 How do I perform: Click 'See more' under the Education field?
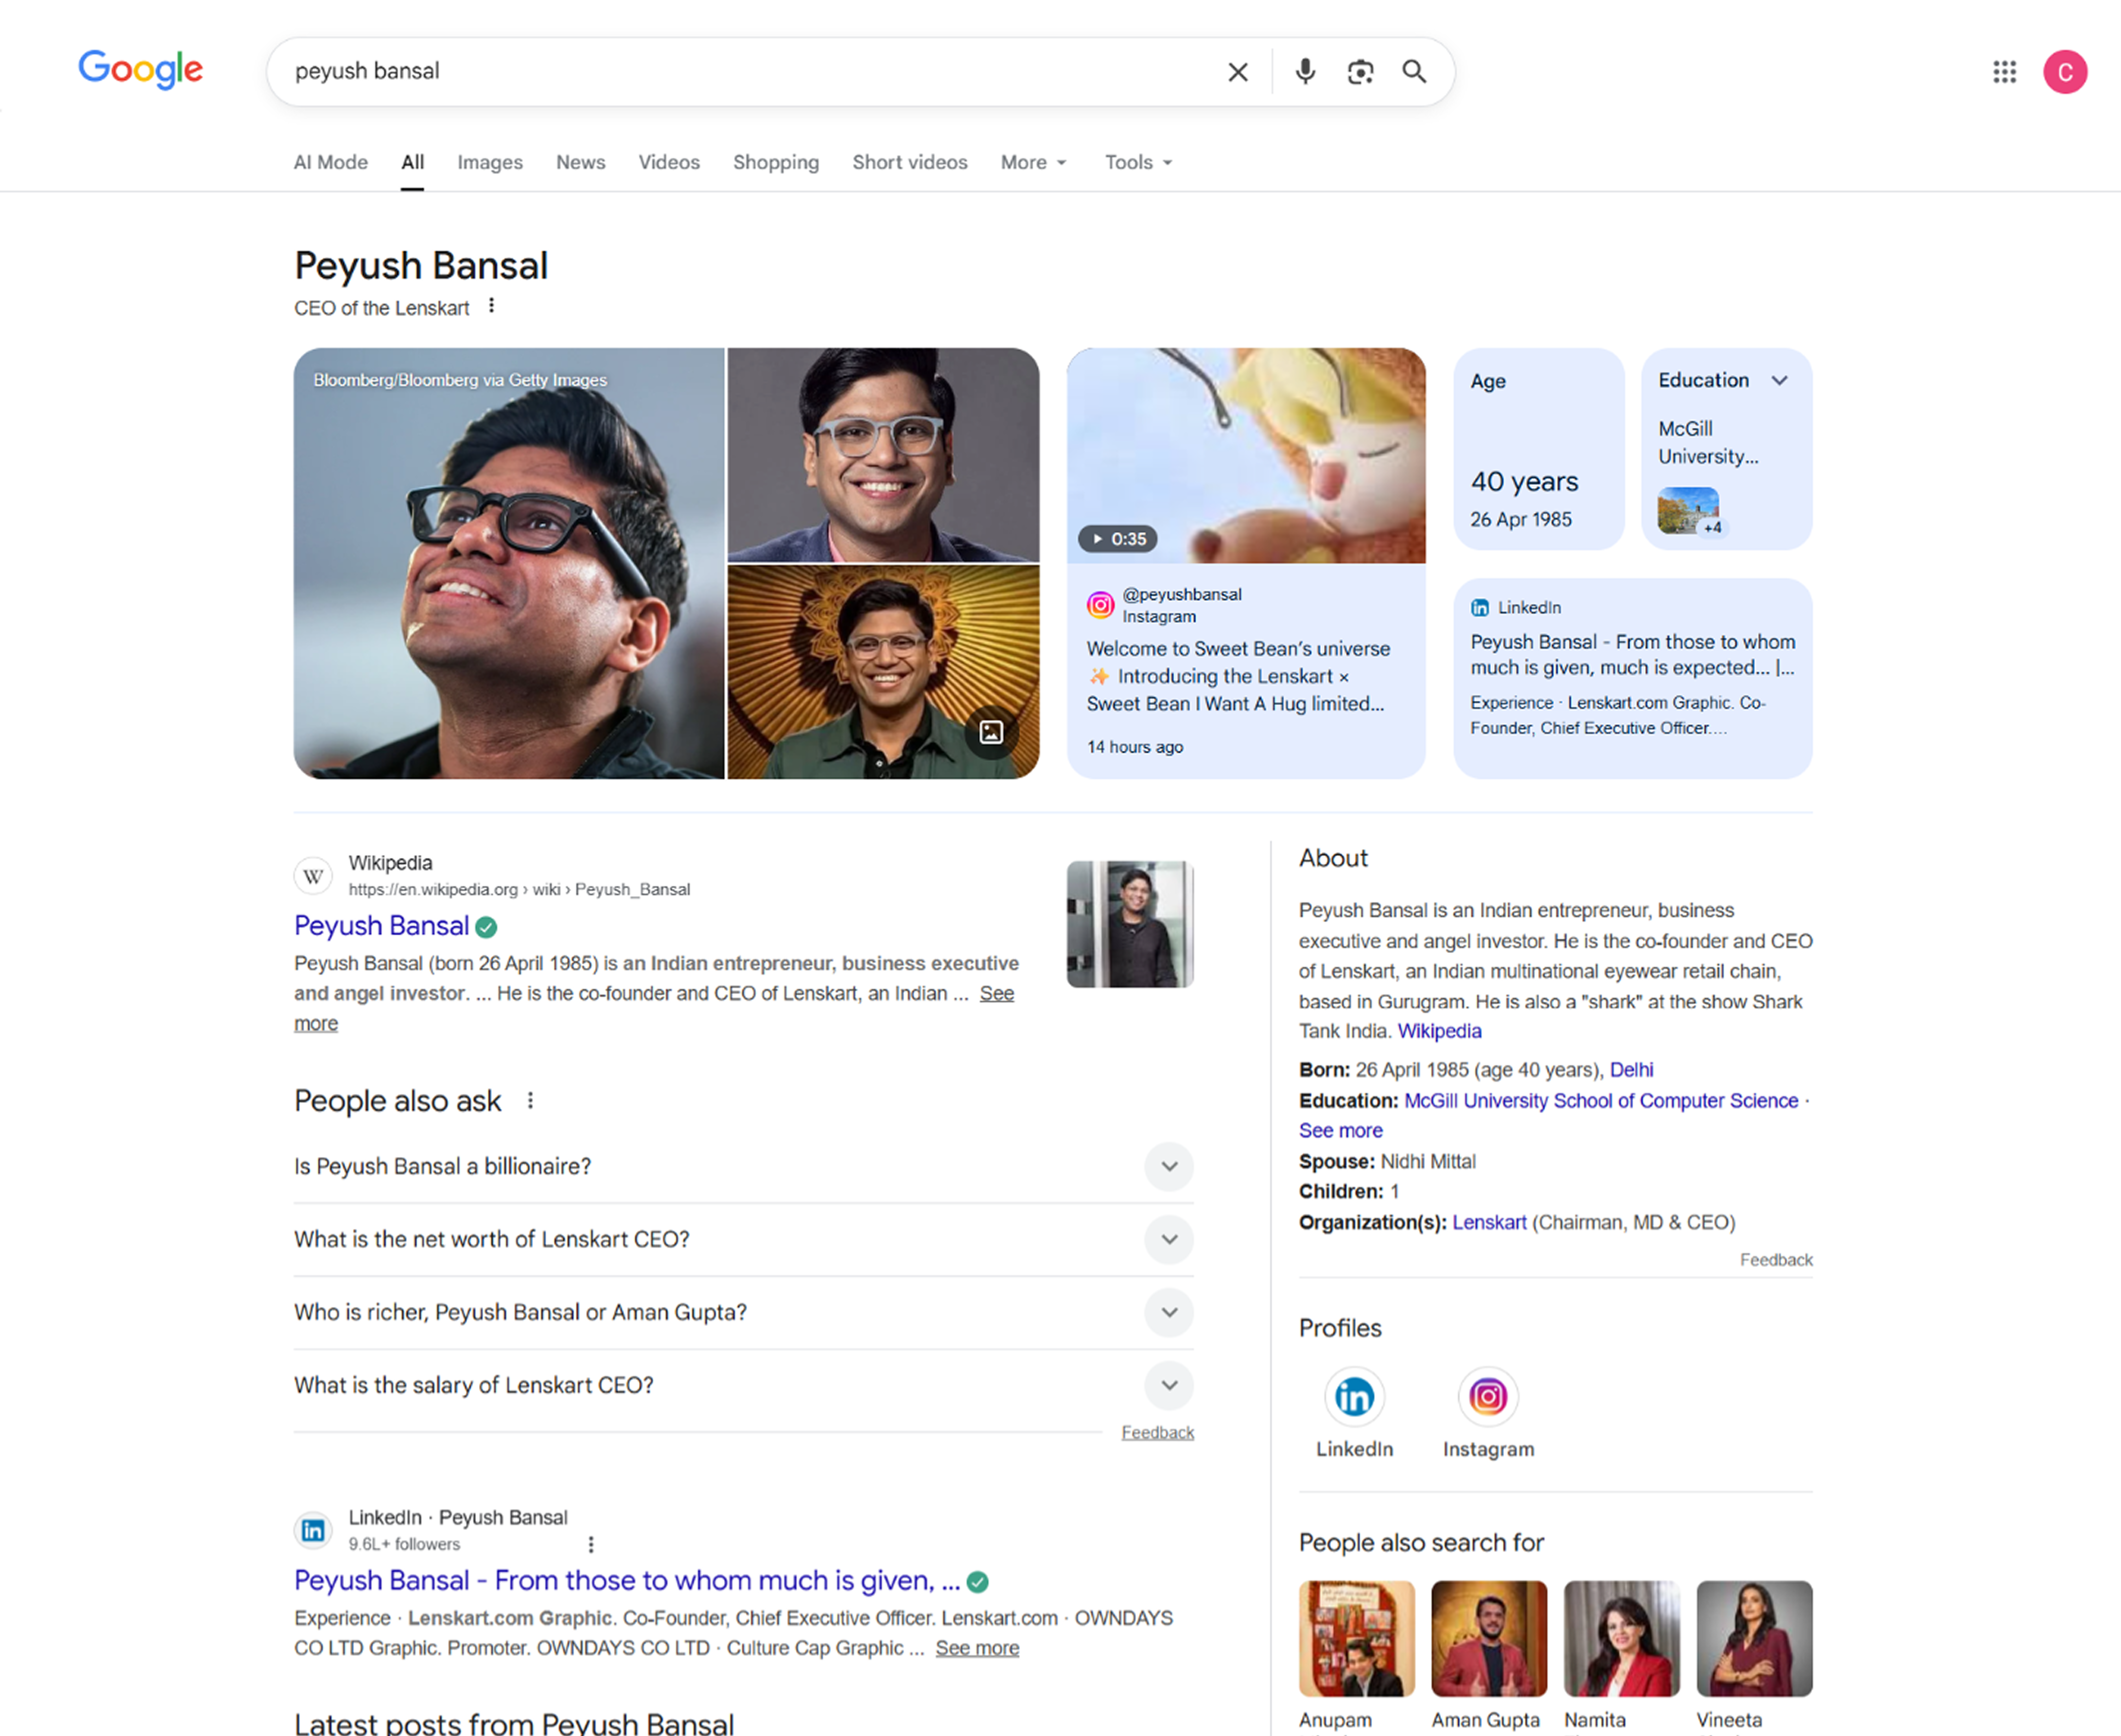click(x=1340, y=1130)
